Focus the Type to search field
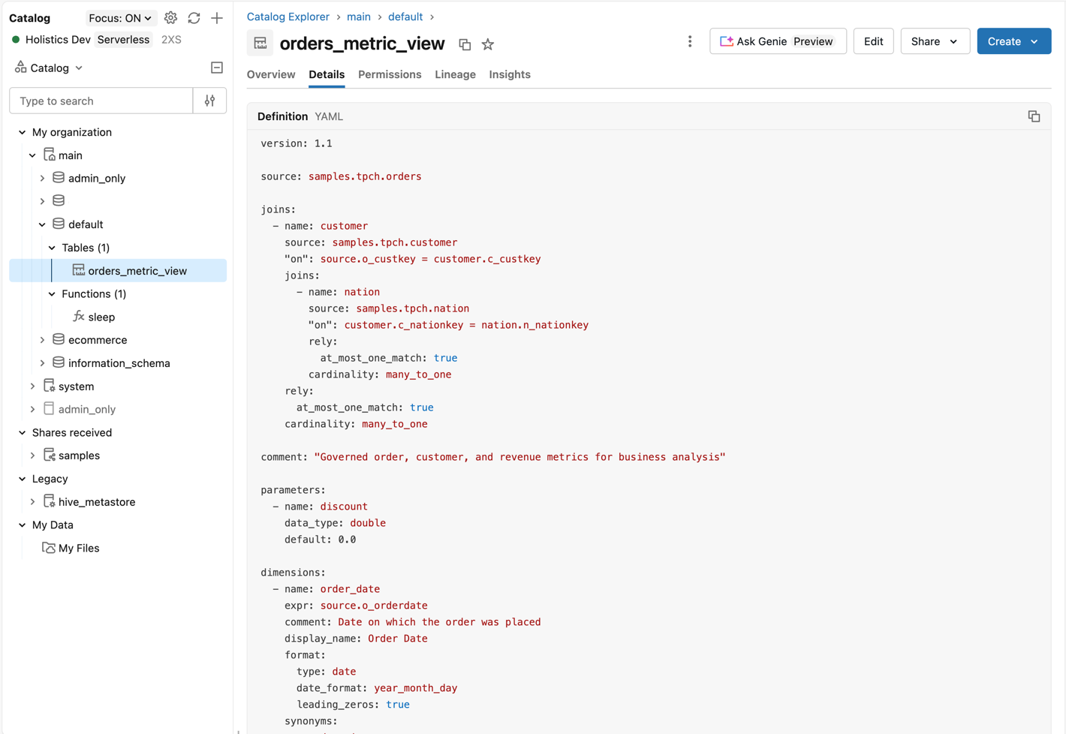 [101, 101]
